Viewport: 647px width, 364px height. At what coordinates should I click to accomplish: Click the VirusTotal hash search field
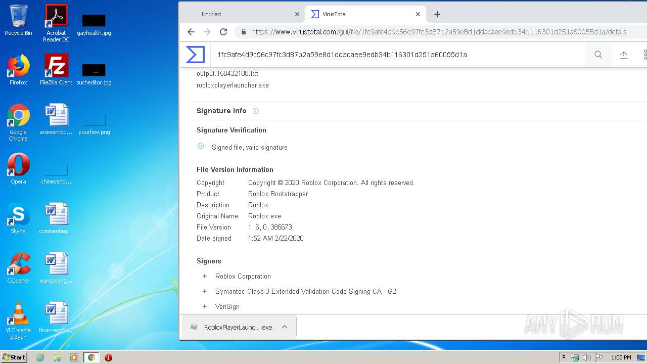(399, 55)
